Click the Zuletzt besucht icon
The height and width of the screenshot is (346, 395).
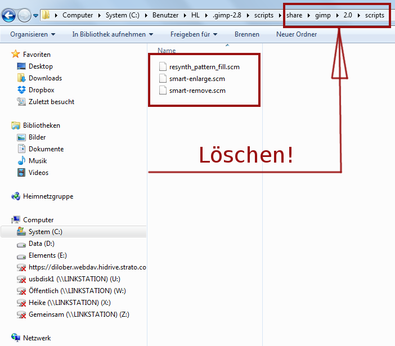click(x=21, y=102)
